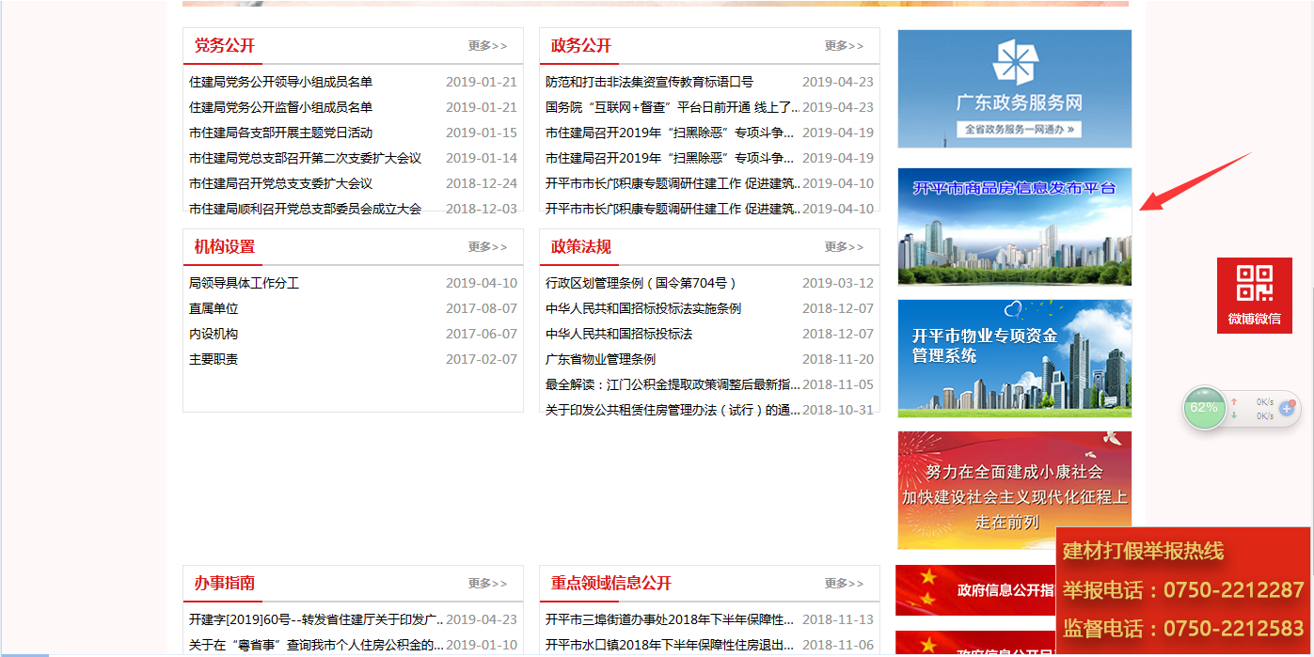
Task: Open the 政府信息公开指南 banner
Action: coord(974,590)
